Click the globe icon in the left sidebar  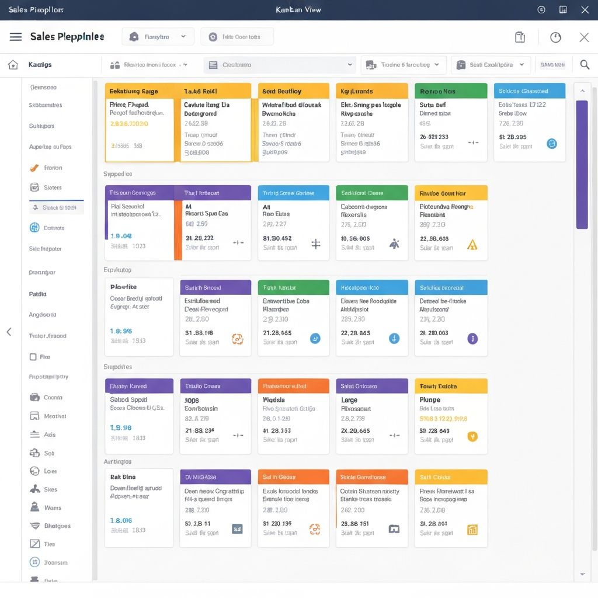tap(34, 228)
